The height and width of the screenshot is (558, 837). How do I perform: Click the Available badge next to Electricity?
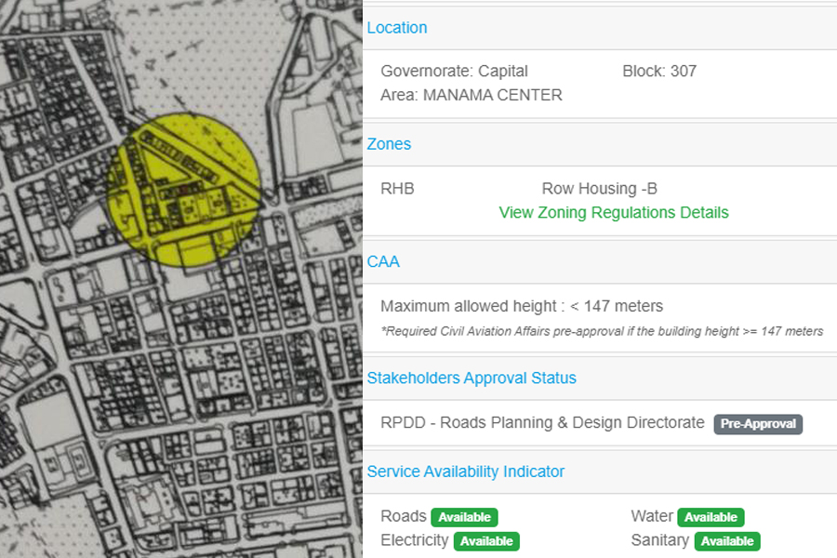click(x=486, y=541)
